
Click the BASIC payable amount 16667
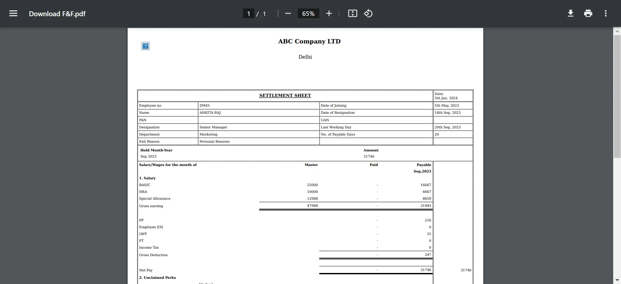[x=426, y=185]
